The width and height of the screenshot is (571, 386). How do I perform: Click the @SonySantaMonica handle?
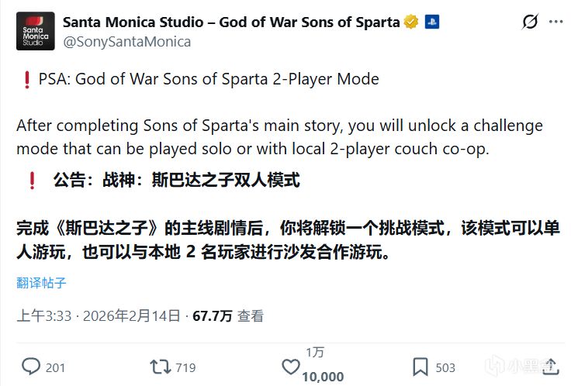[125, 42]
